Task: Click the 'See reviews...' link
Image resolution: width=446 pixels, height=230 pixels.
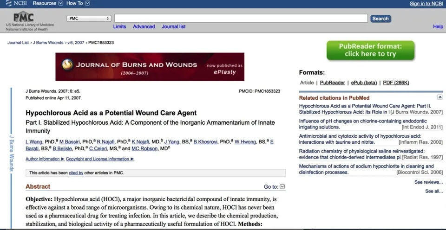Action: (x=428, y=182)
